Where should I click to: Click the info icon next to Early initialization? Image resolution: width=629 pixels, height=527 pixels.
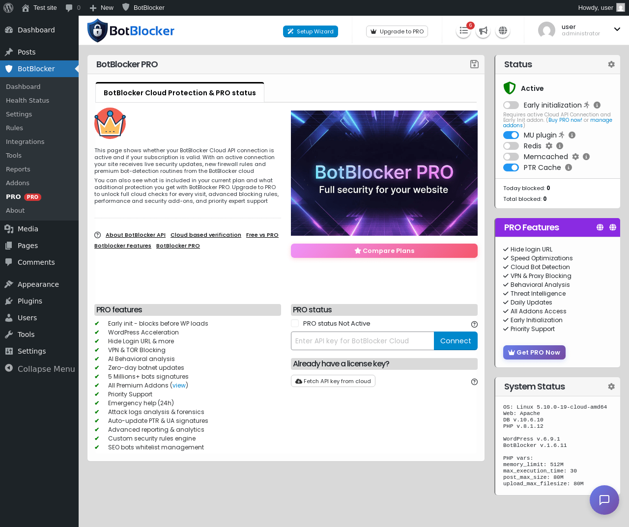point(597,105)
